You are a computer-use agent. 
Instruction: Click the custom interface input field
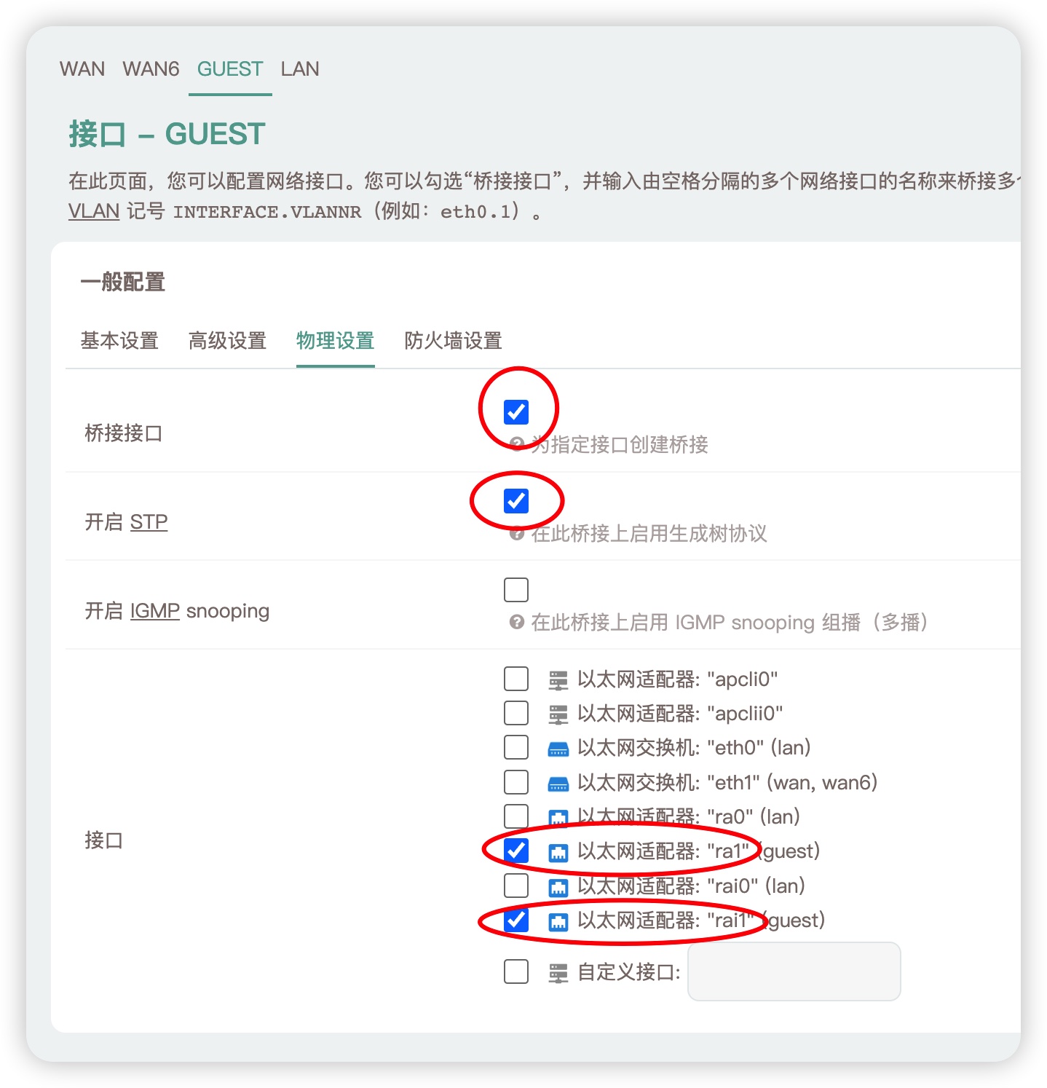(x=794, y=971)
